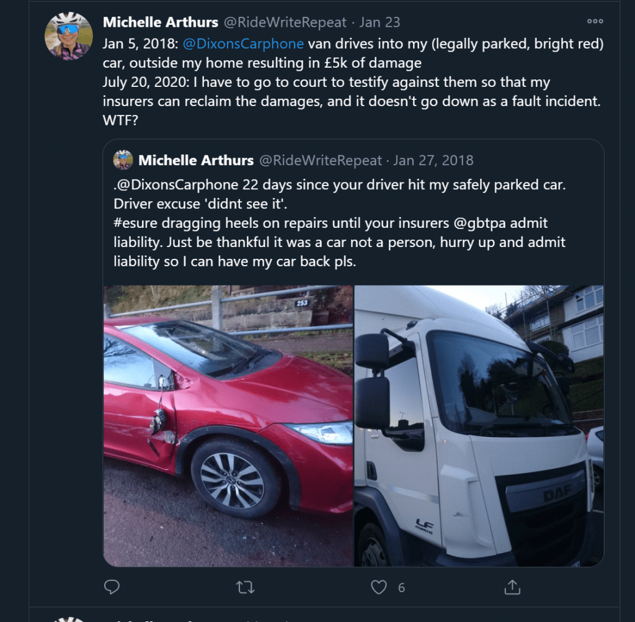This screenshot has width=635, height=622.
Task: Click the @RideWriteRepeat handle in the quoted tweet
Action: click(320, 161)
